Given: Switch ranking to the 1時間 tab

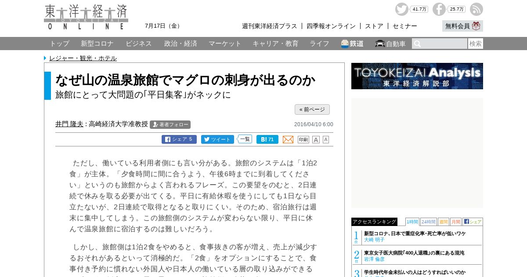Looking at the screenshot, I should [412, 222].
